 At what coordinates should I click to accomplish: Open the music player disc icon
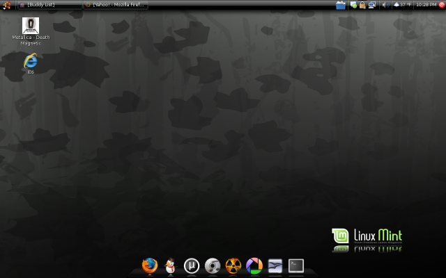click(213, 265)
